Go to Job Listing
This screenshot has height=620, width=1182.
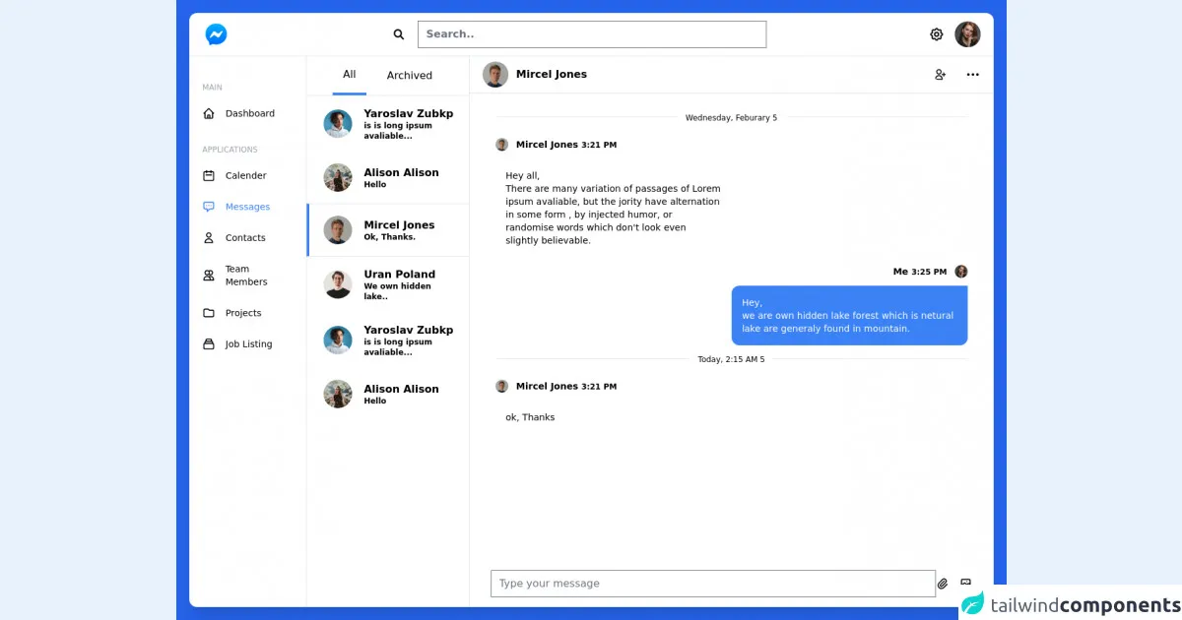[248, 344]
